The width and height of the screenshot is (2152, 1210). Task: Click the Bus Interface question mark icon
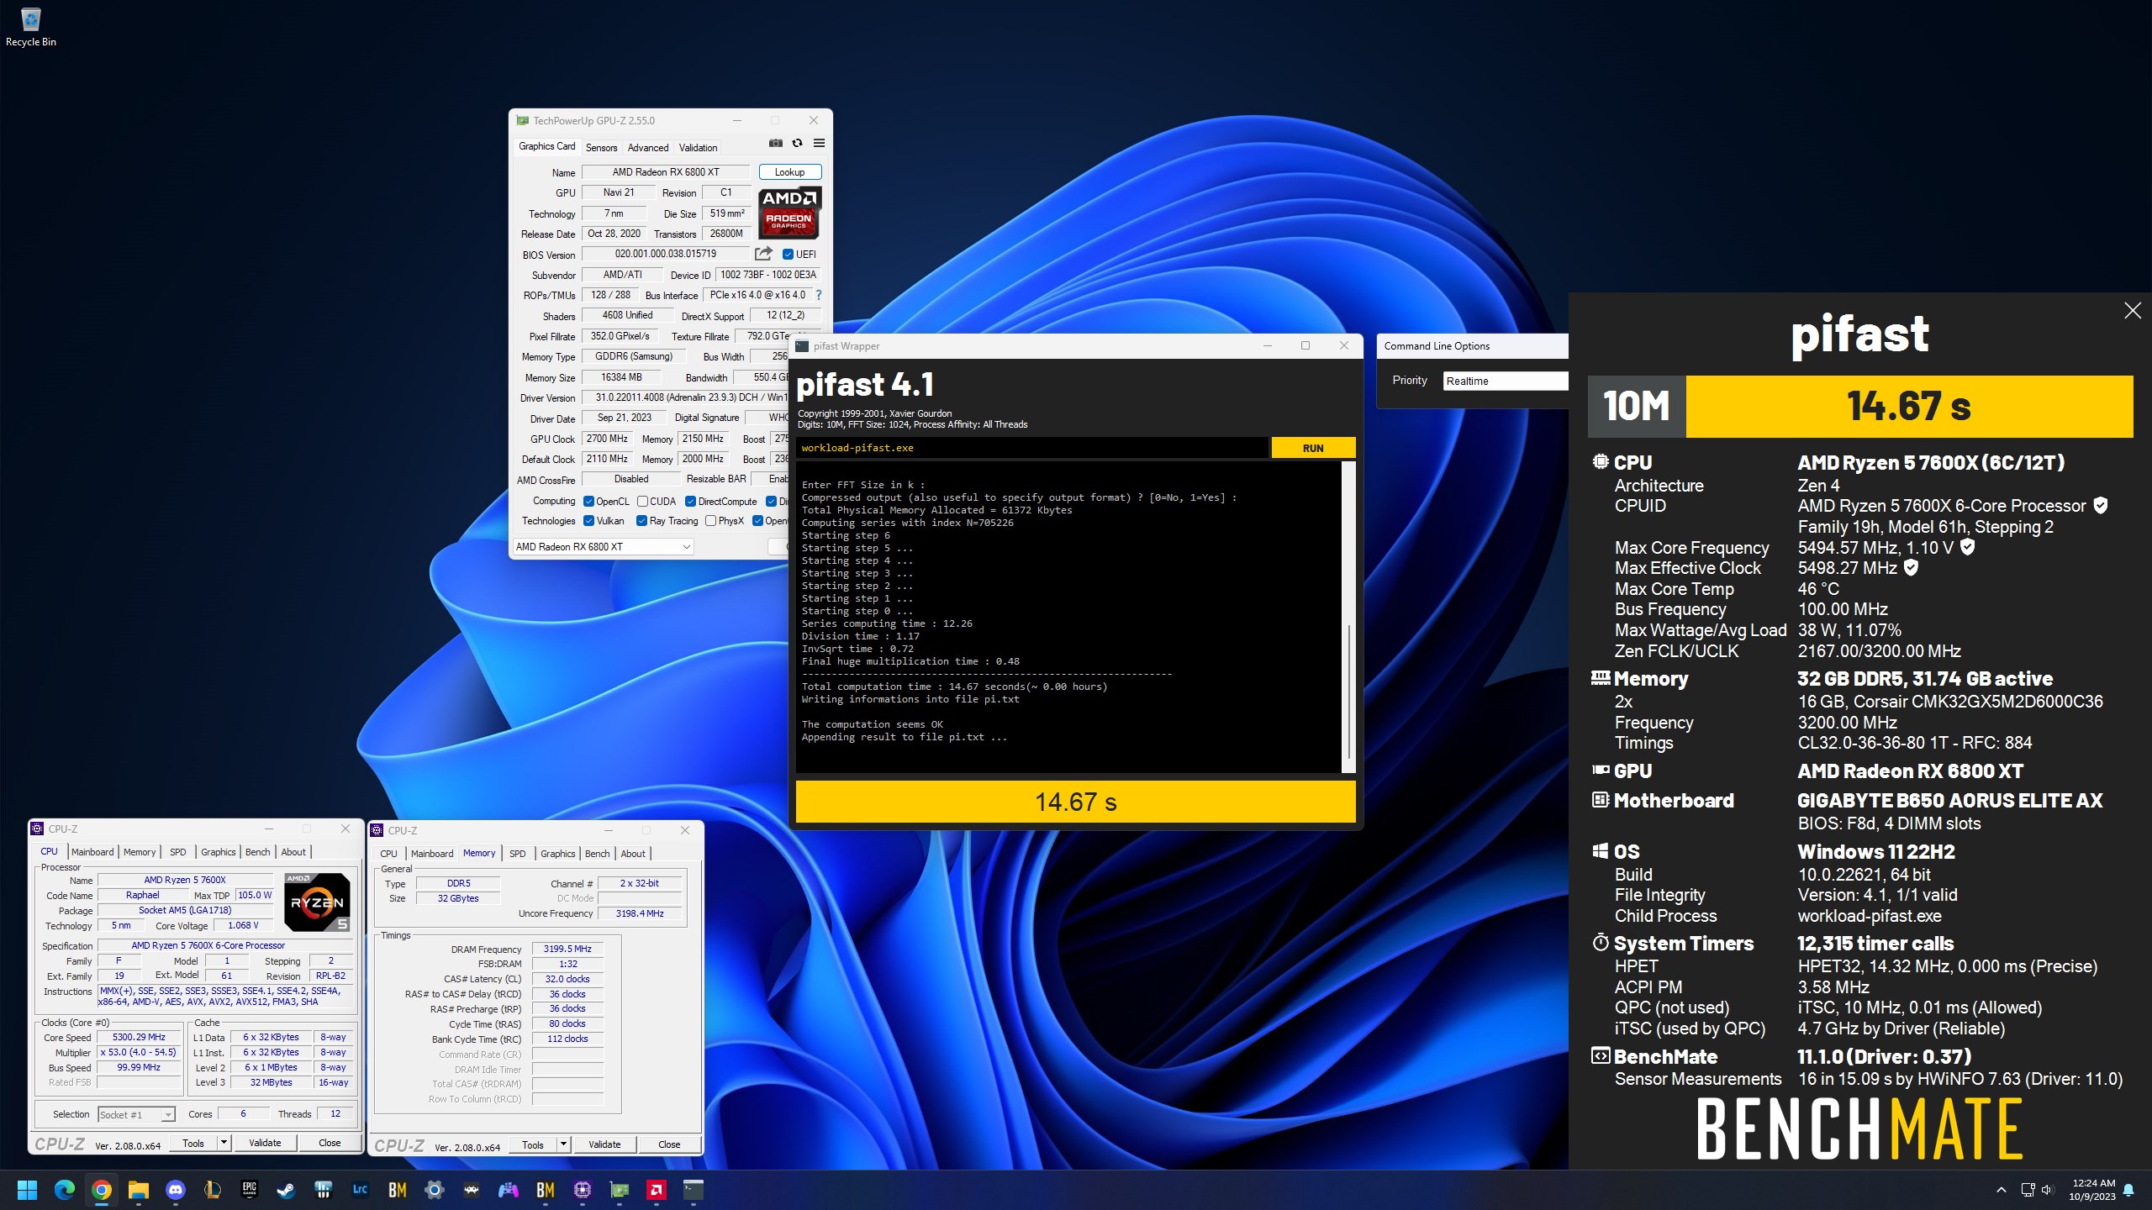(x=818, y=295)
